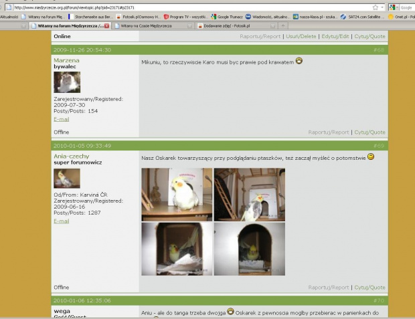Open post number #68 permalink
This screenshot has height=319, width=415.
click(379, 50)
